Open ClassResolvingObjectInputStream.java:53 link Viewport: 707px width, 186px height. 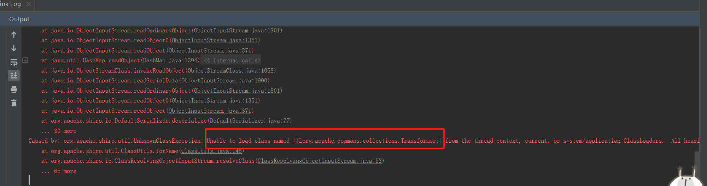[x=320, y=161]
